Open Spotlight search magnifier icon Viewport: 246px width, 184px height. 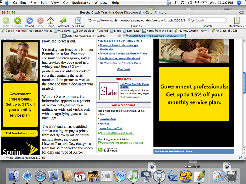[239, 3]
